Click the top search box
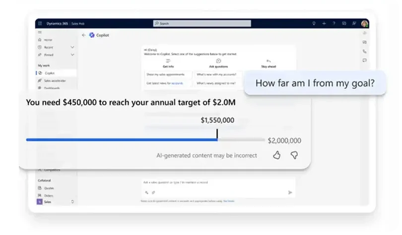The image size is (402, 235). 202,24
